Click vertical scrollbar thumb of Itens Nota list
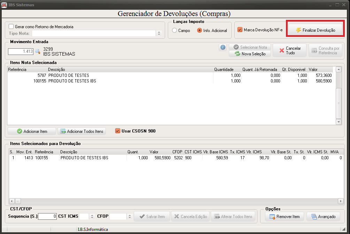This screenshot has height=234, width=350. [339, 103]
